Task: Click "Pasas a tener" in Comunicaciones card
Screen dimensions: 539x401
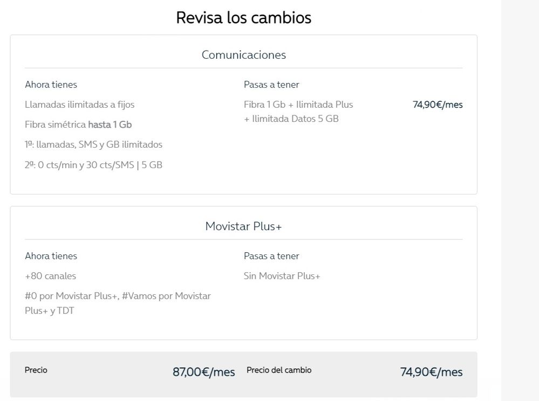Action: click(x=271, y=85)
